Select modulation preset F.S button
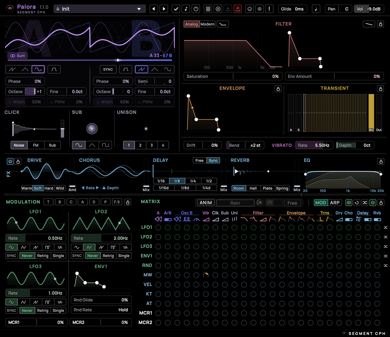The width and height of the screenshot is (390, 337). click(x=117, y=202)
